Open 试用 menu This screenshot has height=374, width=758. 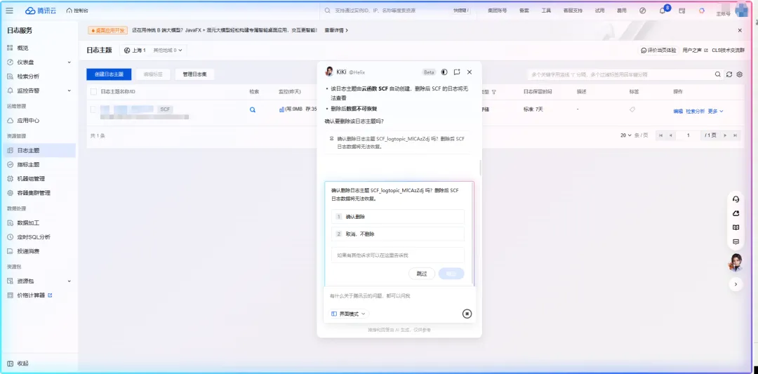tap(599, 10)
